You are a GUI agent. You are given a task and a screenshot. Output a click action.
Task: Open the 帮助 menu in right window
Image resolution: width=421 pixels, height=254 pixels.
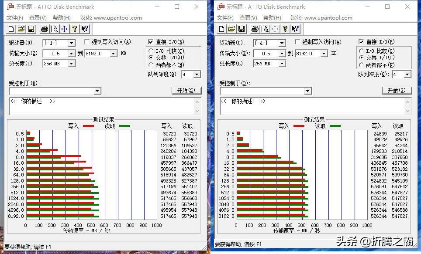(x=273, y=17)
